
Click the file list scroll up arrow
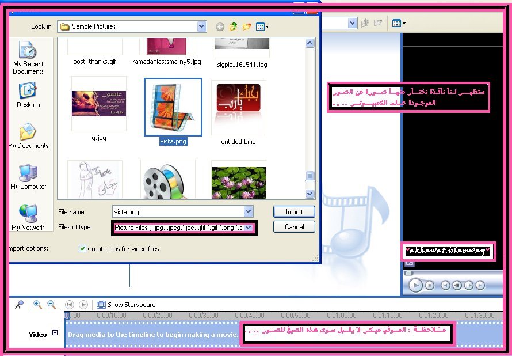coord(310,43)
